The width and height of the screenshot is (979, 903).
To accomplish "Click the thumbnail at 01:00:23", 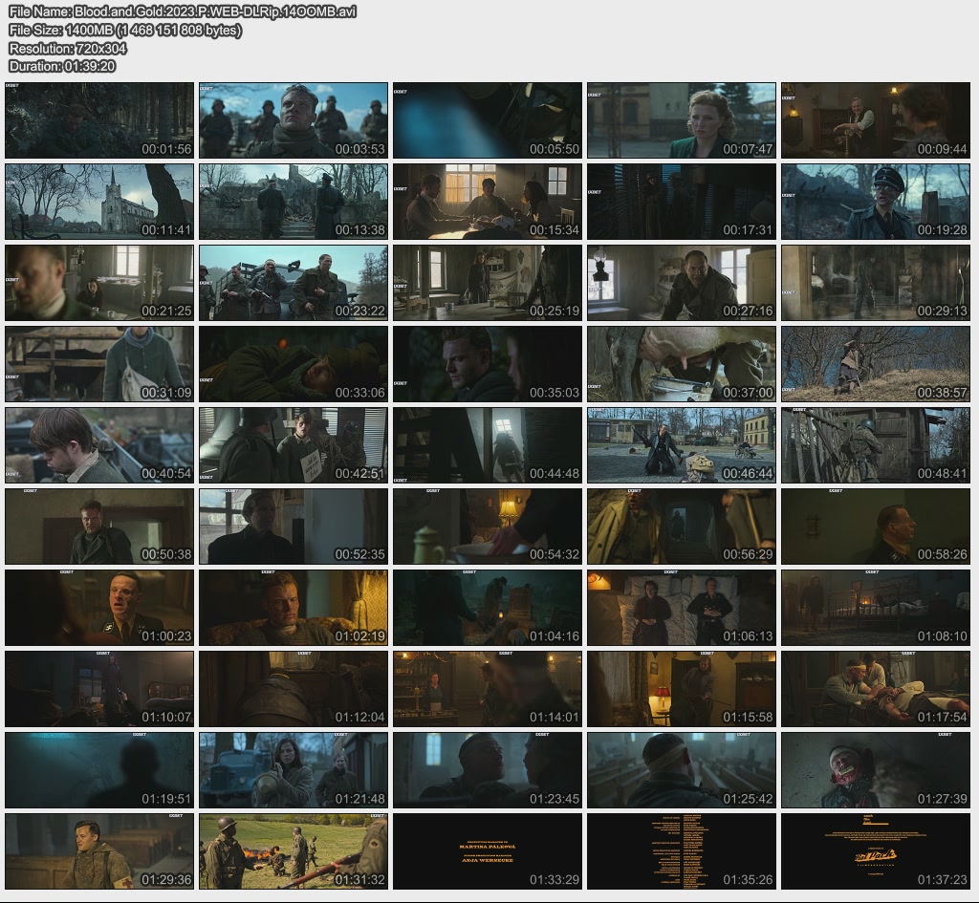I will point(99,608).
